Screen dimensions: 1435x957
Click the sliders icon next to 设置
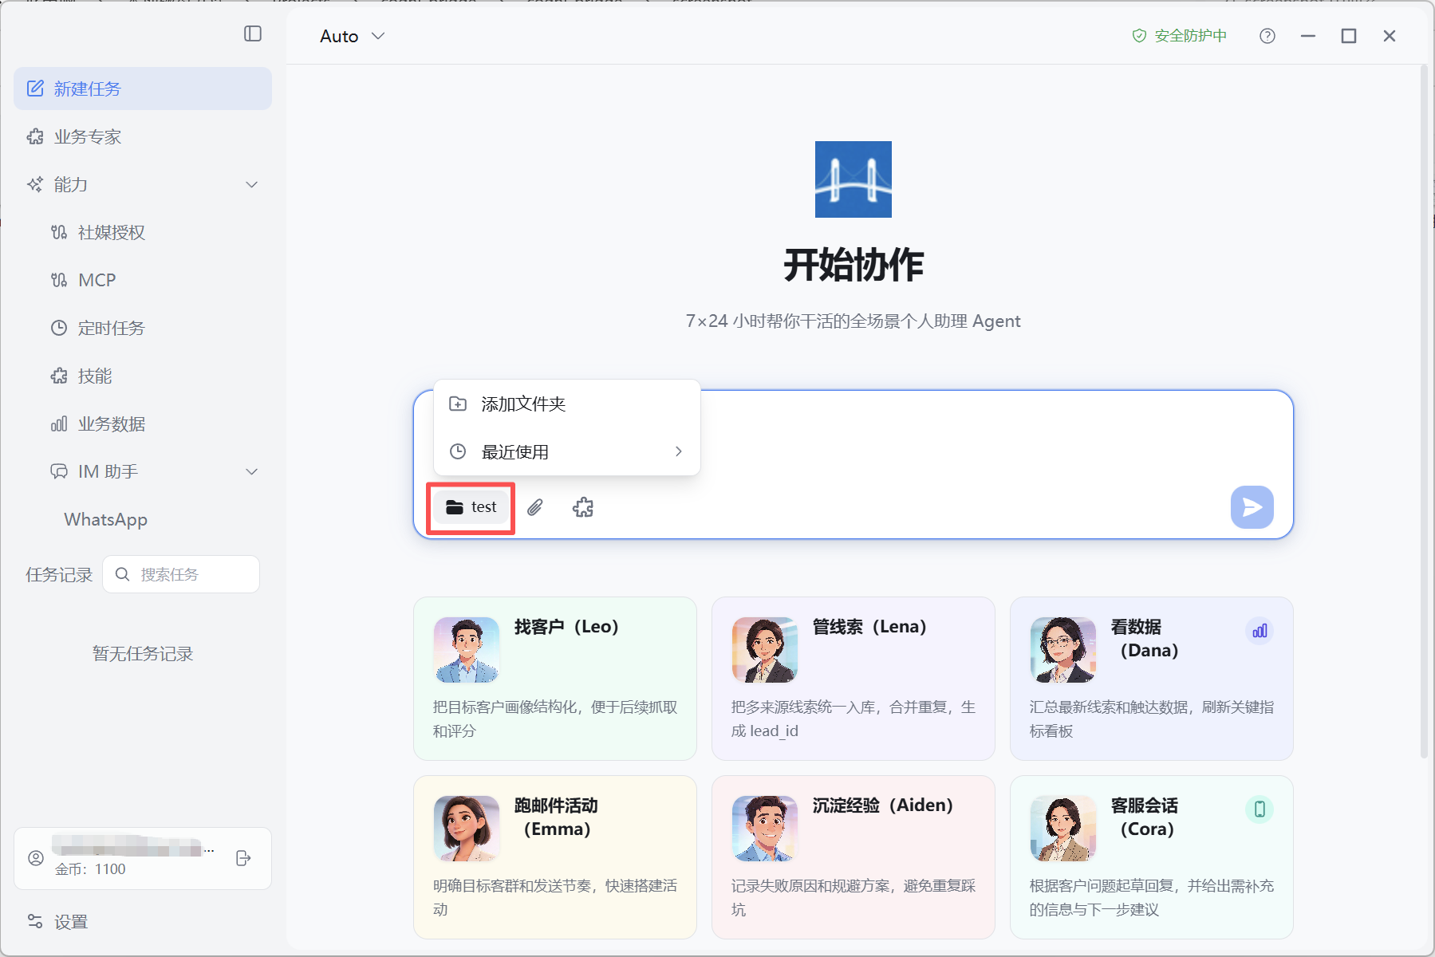pyautogui.click(x=35, y=921)
